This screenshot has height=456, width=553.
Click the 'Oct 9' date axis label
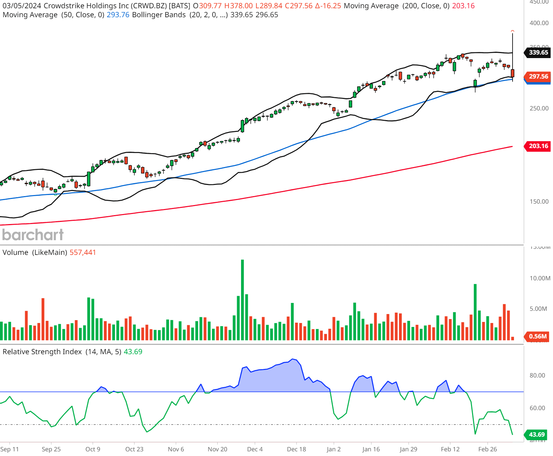[x=93, y=449]
